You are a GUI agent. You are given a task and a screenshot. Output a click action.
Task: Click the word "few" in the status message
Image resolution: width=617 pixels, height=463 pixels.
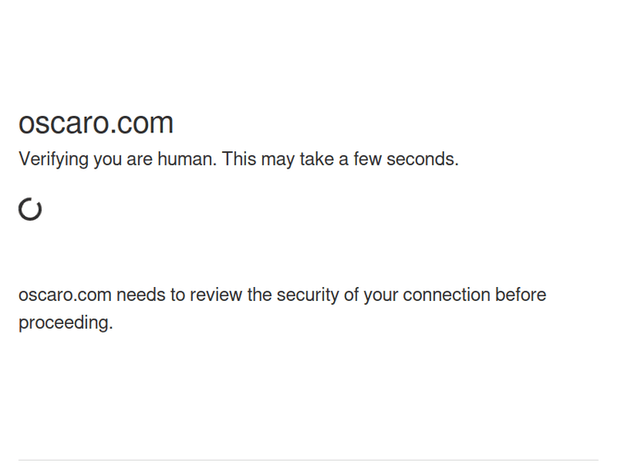click(x=367, y=160)
